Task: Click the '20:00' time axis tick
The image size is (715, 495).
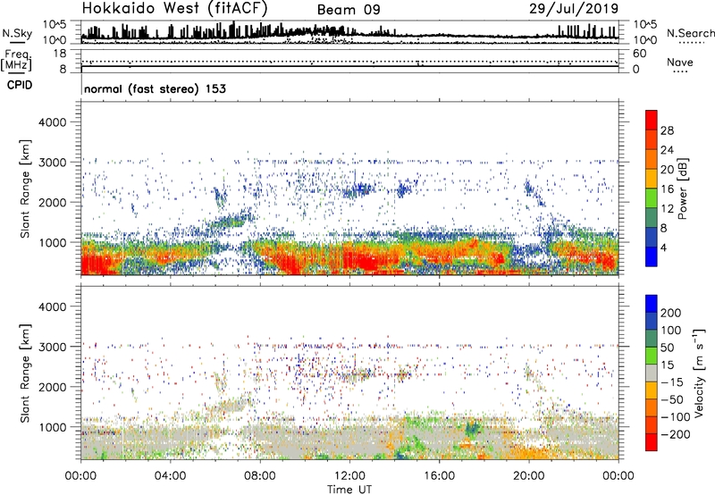Action: pos(529,476)
